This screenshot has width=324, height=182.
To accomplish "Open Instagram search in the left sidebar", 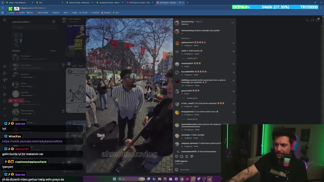I will (x=5, y=87).
